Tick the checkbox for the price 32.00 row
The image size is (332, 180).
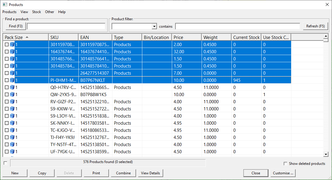pyautogui.click(x=7, y=51)
